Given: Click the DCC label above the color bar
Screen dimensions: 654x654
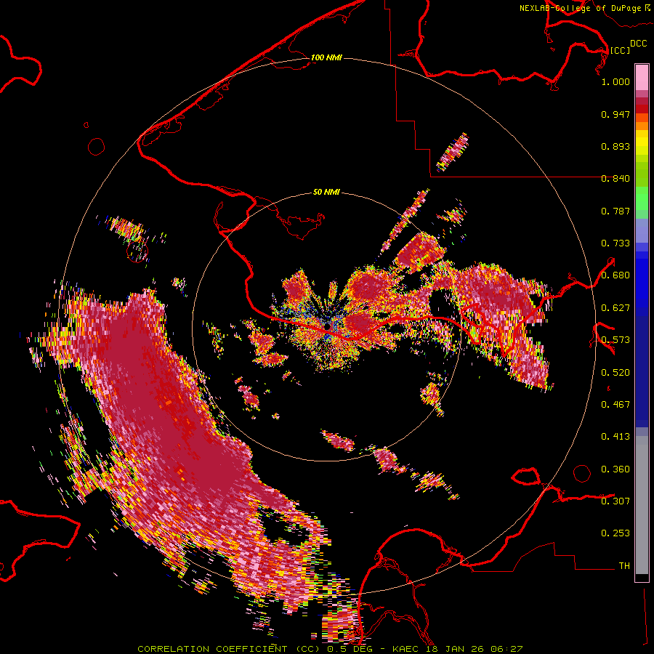Looking at the screenshot, I should [x=639, y=43].
